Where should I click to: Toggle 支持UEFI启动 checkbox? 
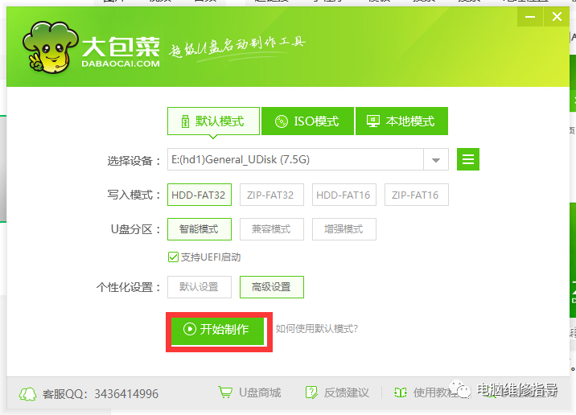pos(173,257)
